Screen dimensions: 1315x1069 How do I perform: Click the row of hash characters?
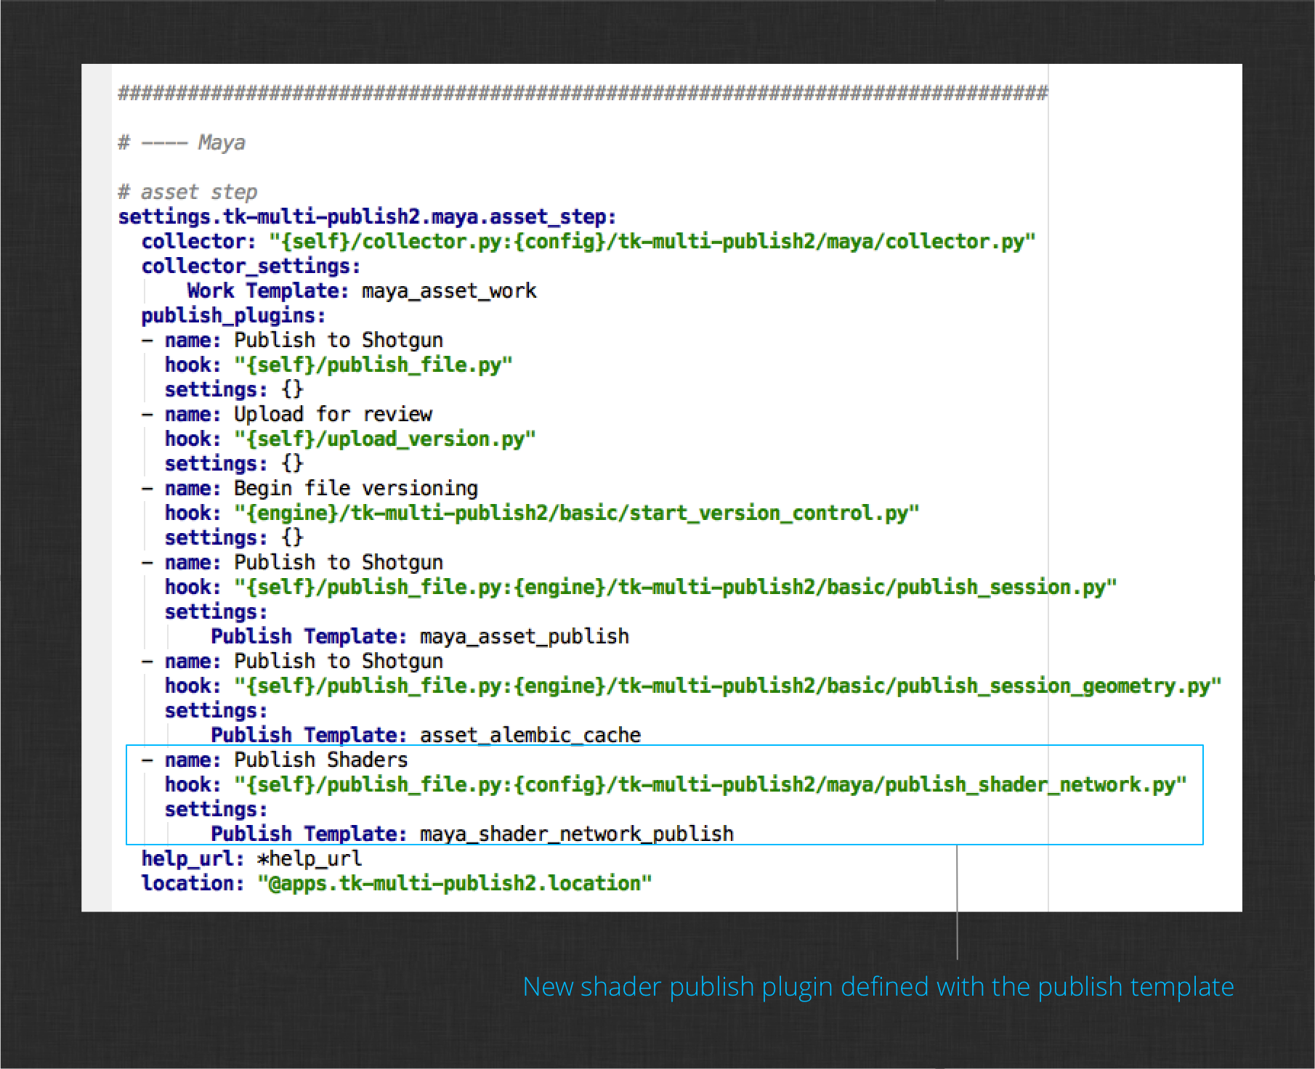(x=583, y=93)
